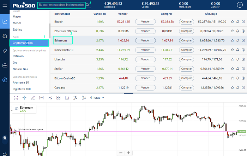Open Índice Cripto 10 info icon
Screen dimensions: 247x156
pos(243,50)
